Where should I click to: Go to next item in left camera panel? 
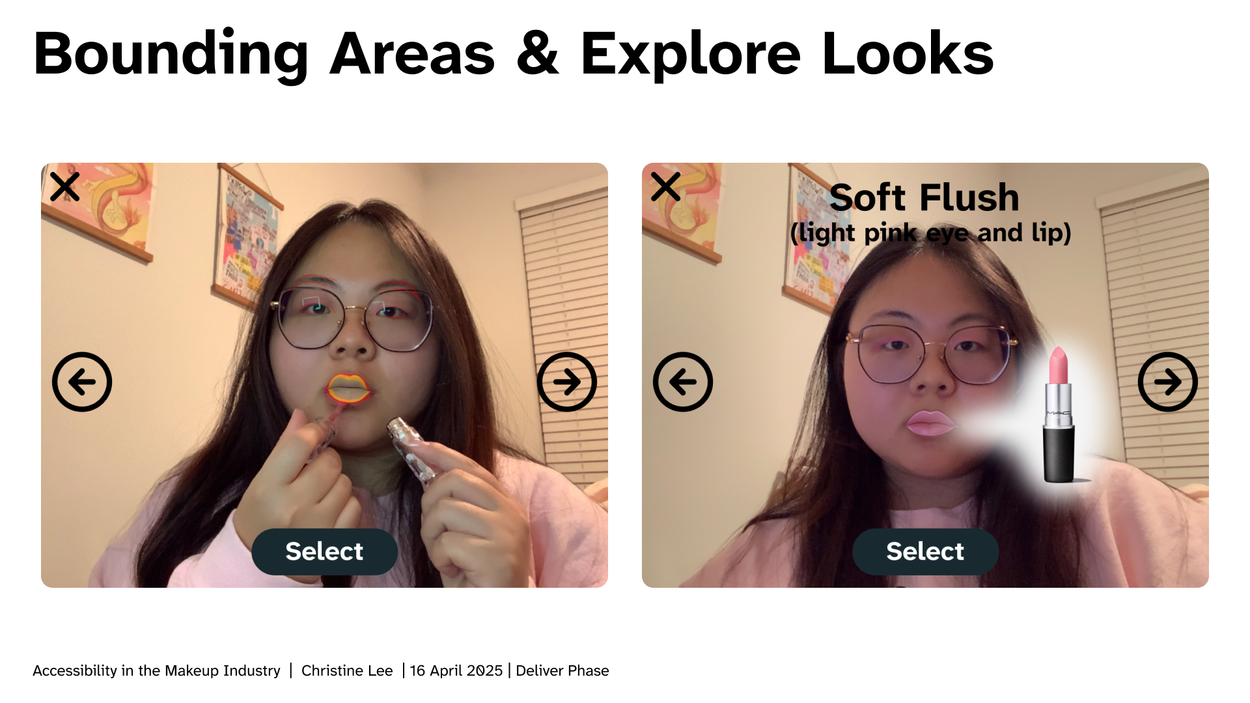click(566, 382)
